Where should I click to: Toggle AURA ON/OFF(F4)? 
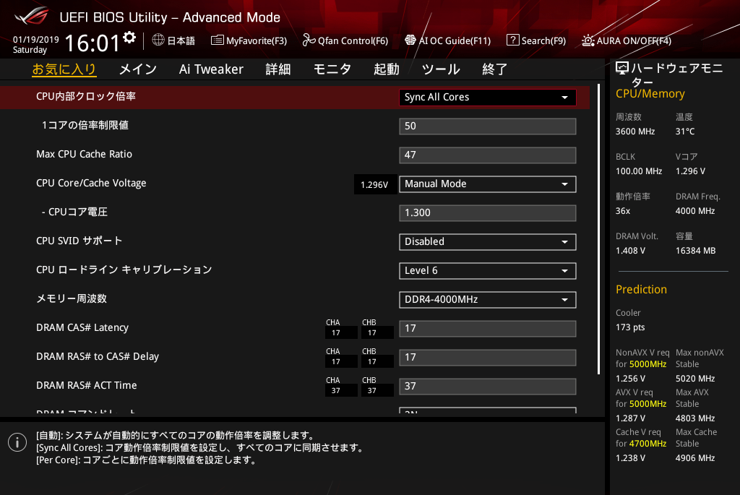(x=627, y=40)
